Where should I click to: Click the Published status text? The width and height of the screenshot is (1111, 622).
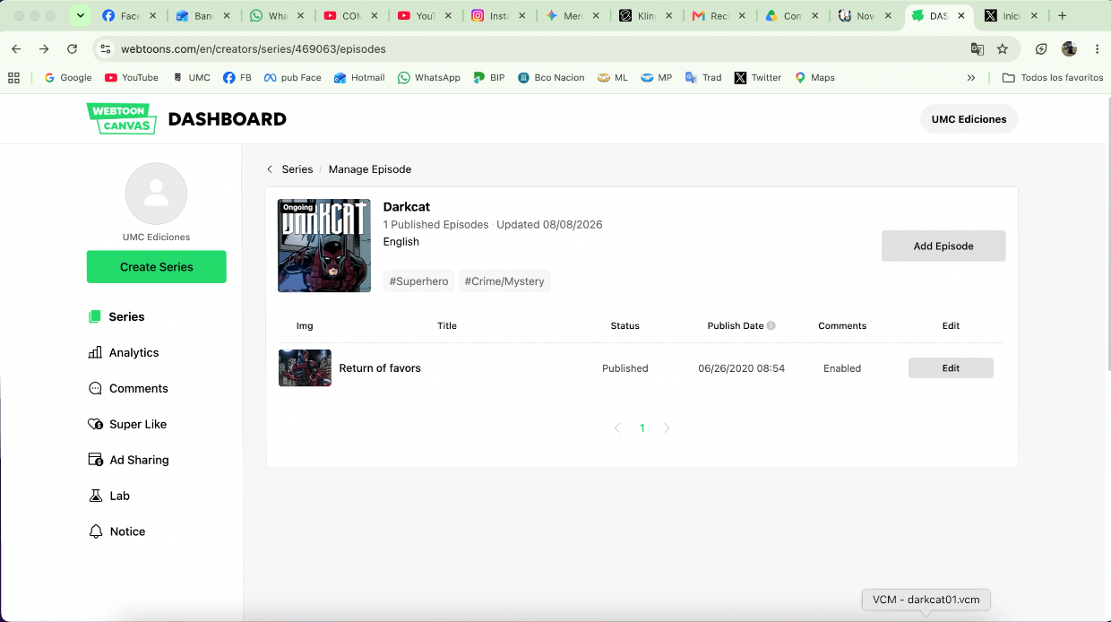pos(624,368)
